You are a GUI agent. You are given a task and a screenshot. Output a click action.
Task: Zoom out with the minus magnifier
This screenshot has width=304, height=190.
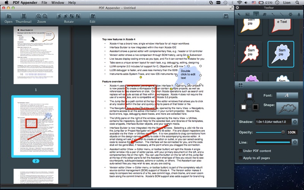[45, 16]
